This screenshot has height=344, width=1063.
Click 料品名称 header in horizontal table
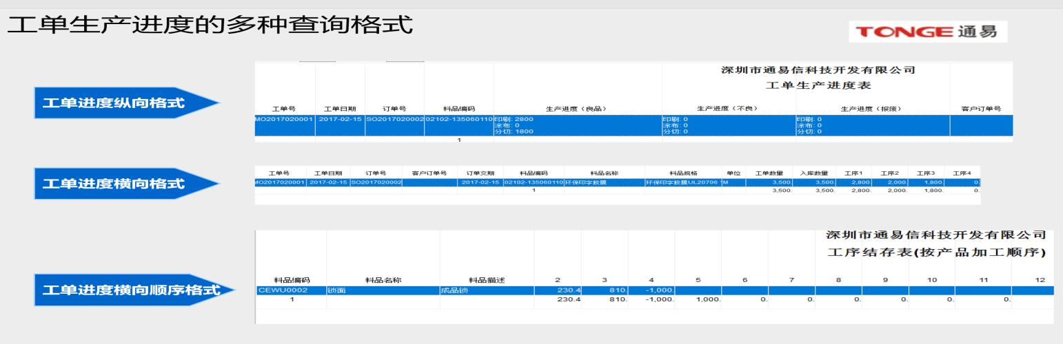coord(603,173)
